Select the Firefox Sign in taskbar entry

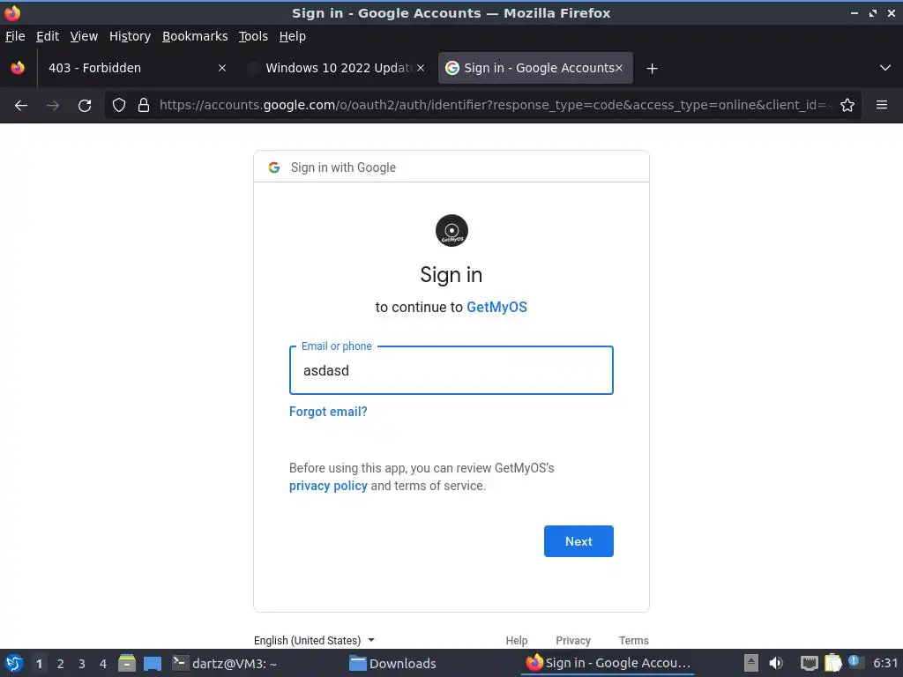[608, 663]
